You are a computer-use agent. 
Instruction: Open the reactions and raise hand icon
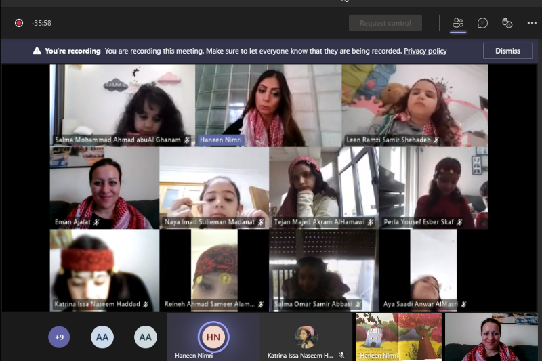pyautogui.click(x=507, y=23)
